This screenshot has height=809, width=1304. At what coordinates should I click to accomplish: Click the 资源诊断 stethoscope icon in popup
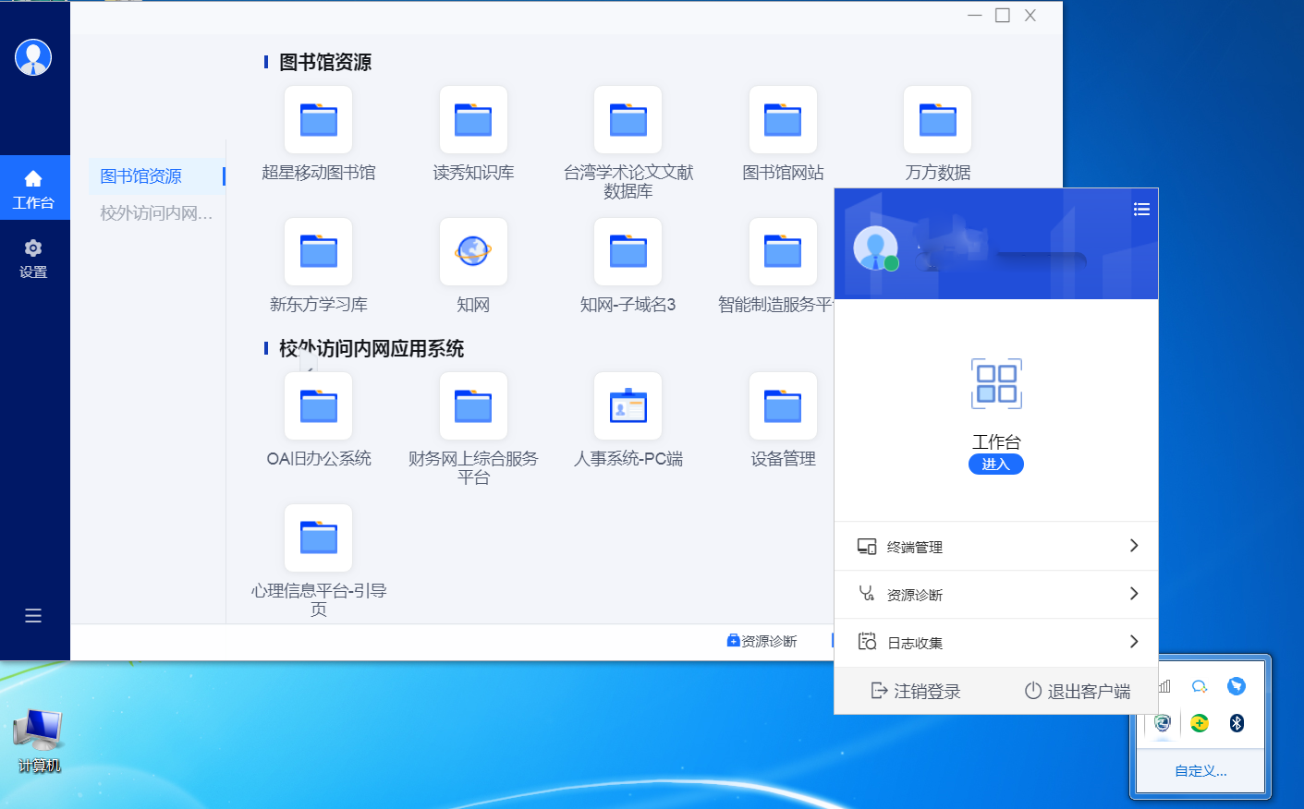click(867, 594)
